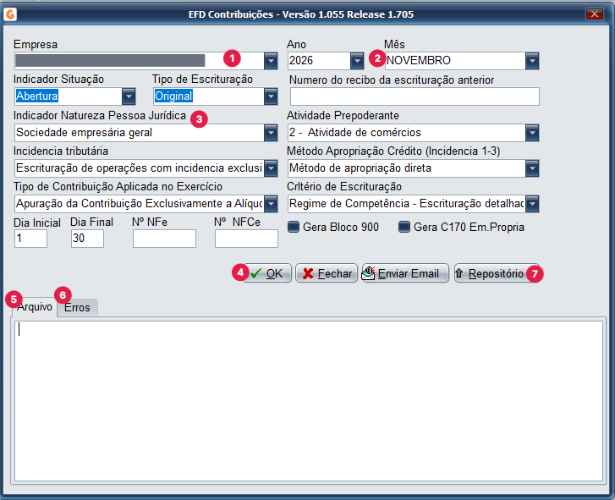
Task: Switch to the Erros tab
Action: pyautogui.click(x=77, y=307)
